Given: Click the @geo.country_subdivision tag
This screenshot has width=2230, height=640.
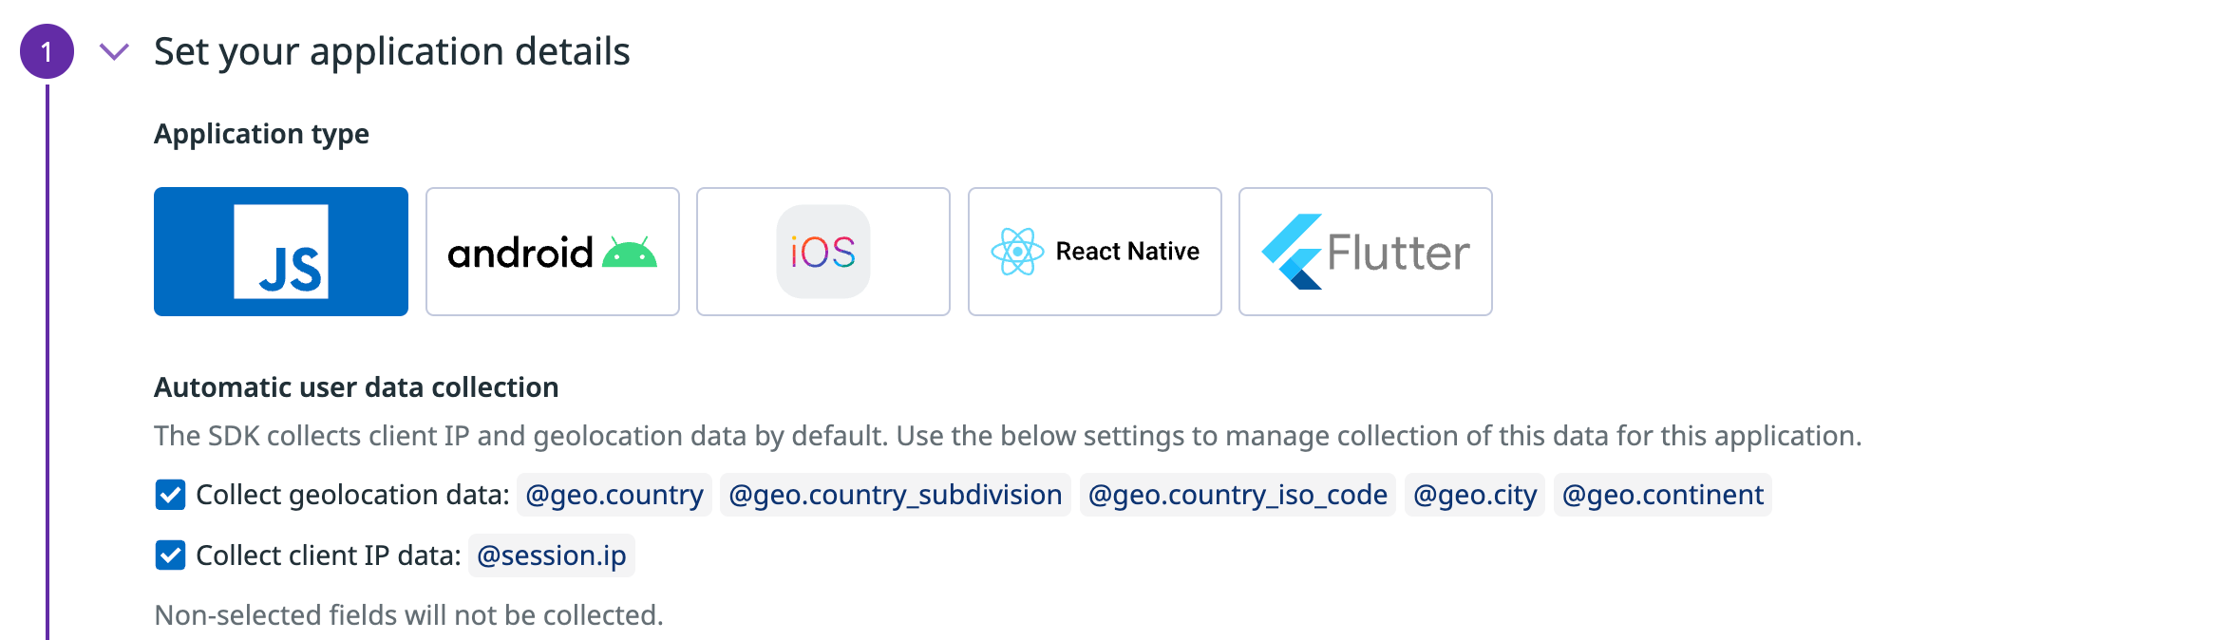Looking at the screenshot, I should 895,495.
